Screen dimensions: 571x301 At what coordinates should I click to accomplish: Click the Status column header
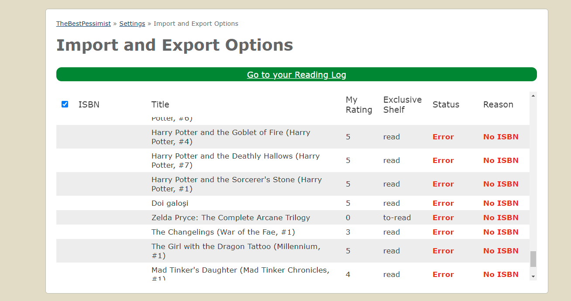(x=446, y=104)
